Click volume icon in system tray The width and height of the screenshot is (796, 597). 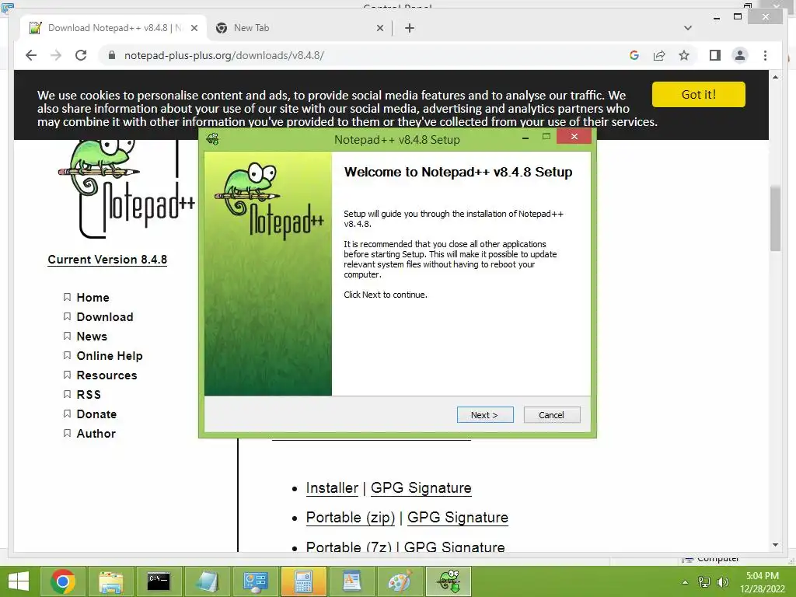723,582
